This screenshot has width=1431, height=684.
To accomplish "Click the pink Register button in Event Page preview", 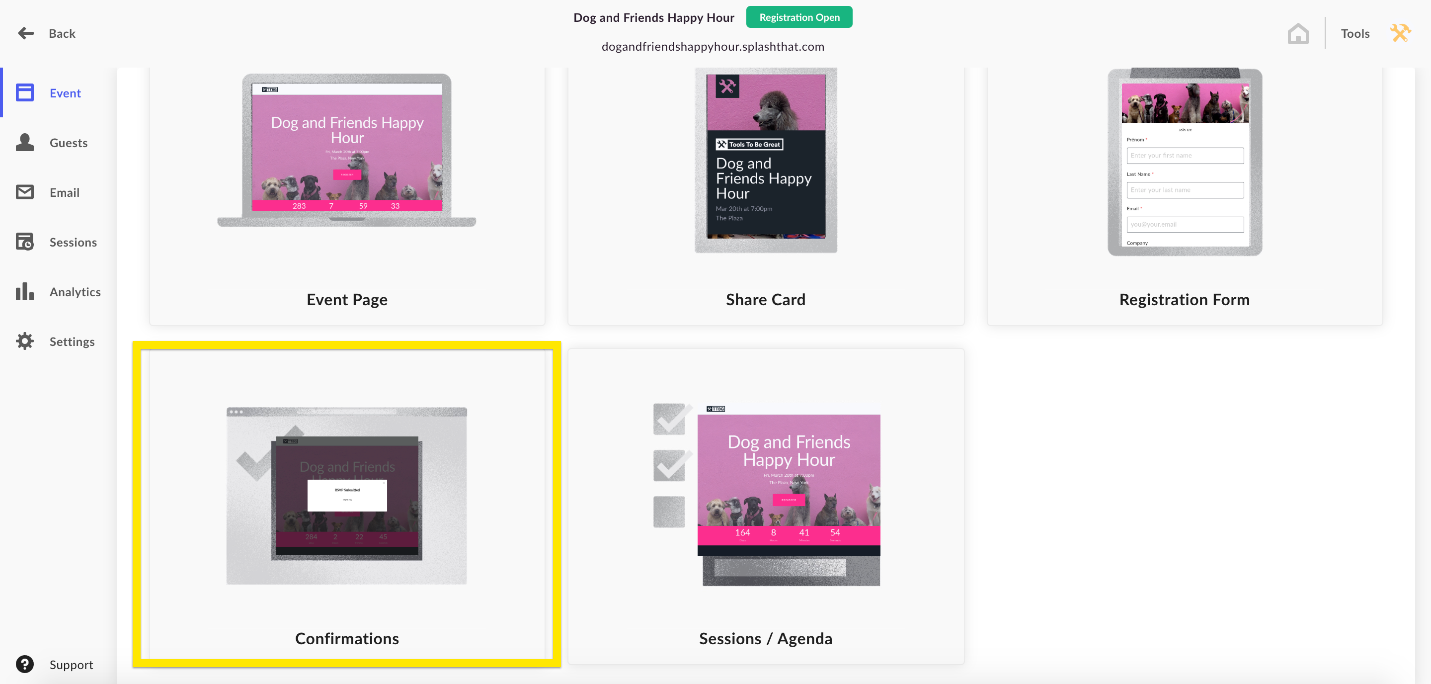I will pos(347,174).
